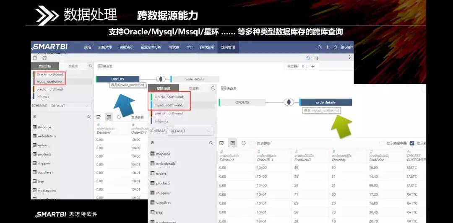Click the clock icon in back window toolbar
The image size is (453, 223).
308,58
